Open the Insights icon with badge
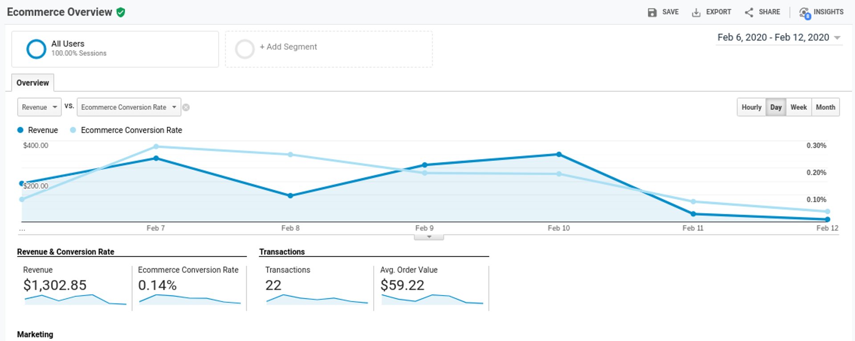 (805, 13)
